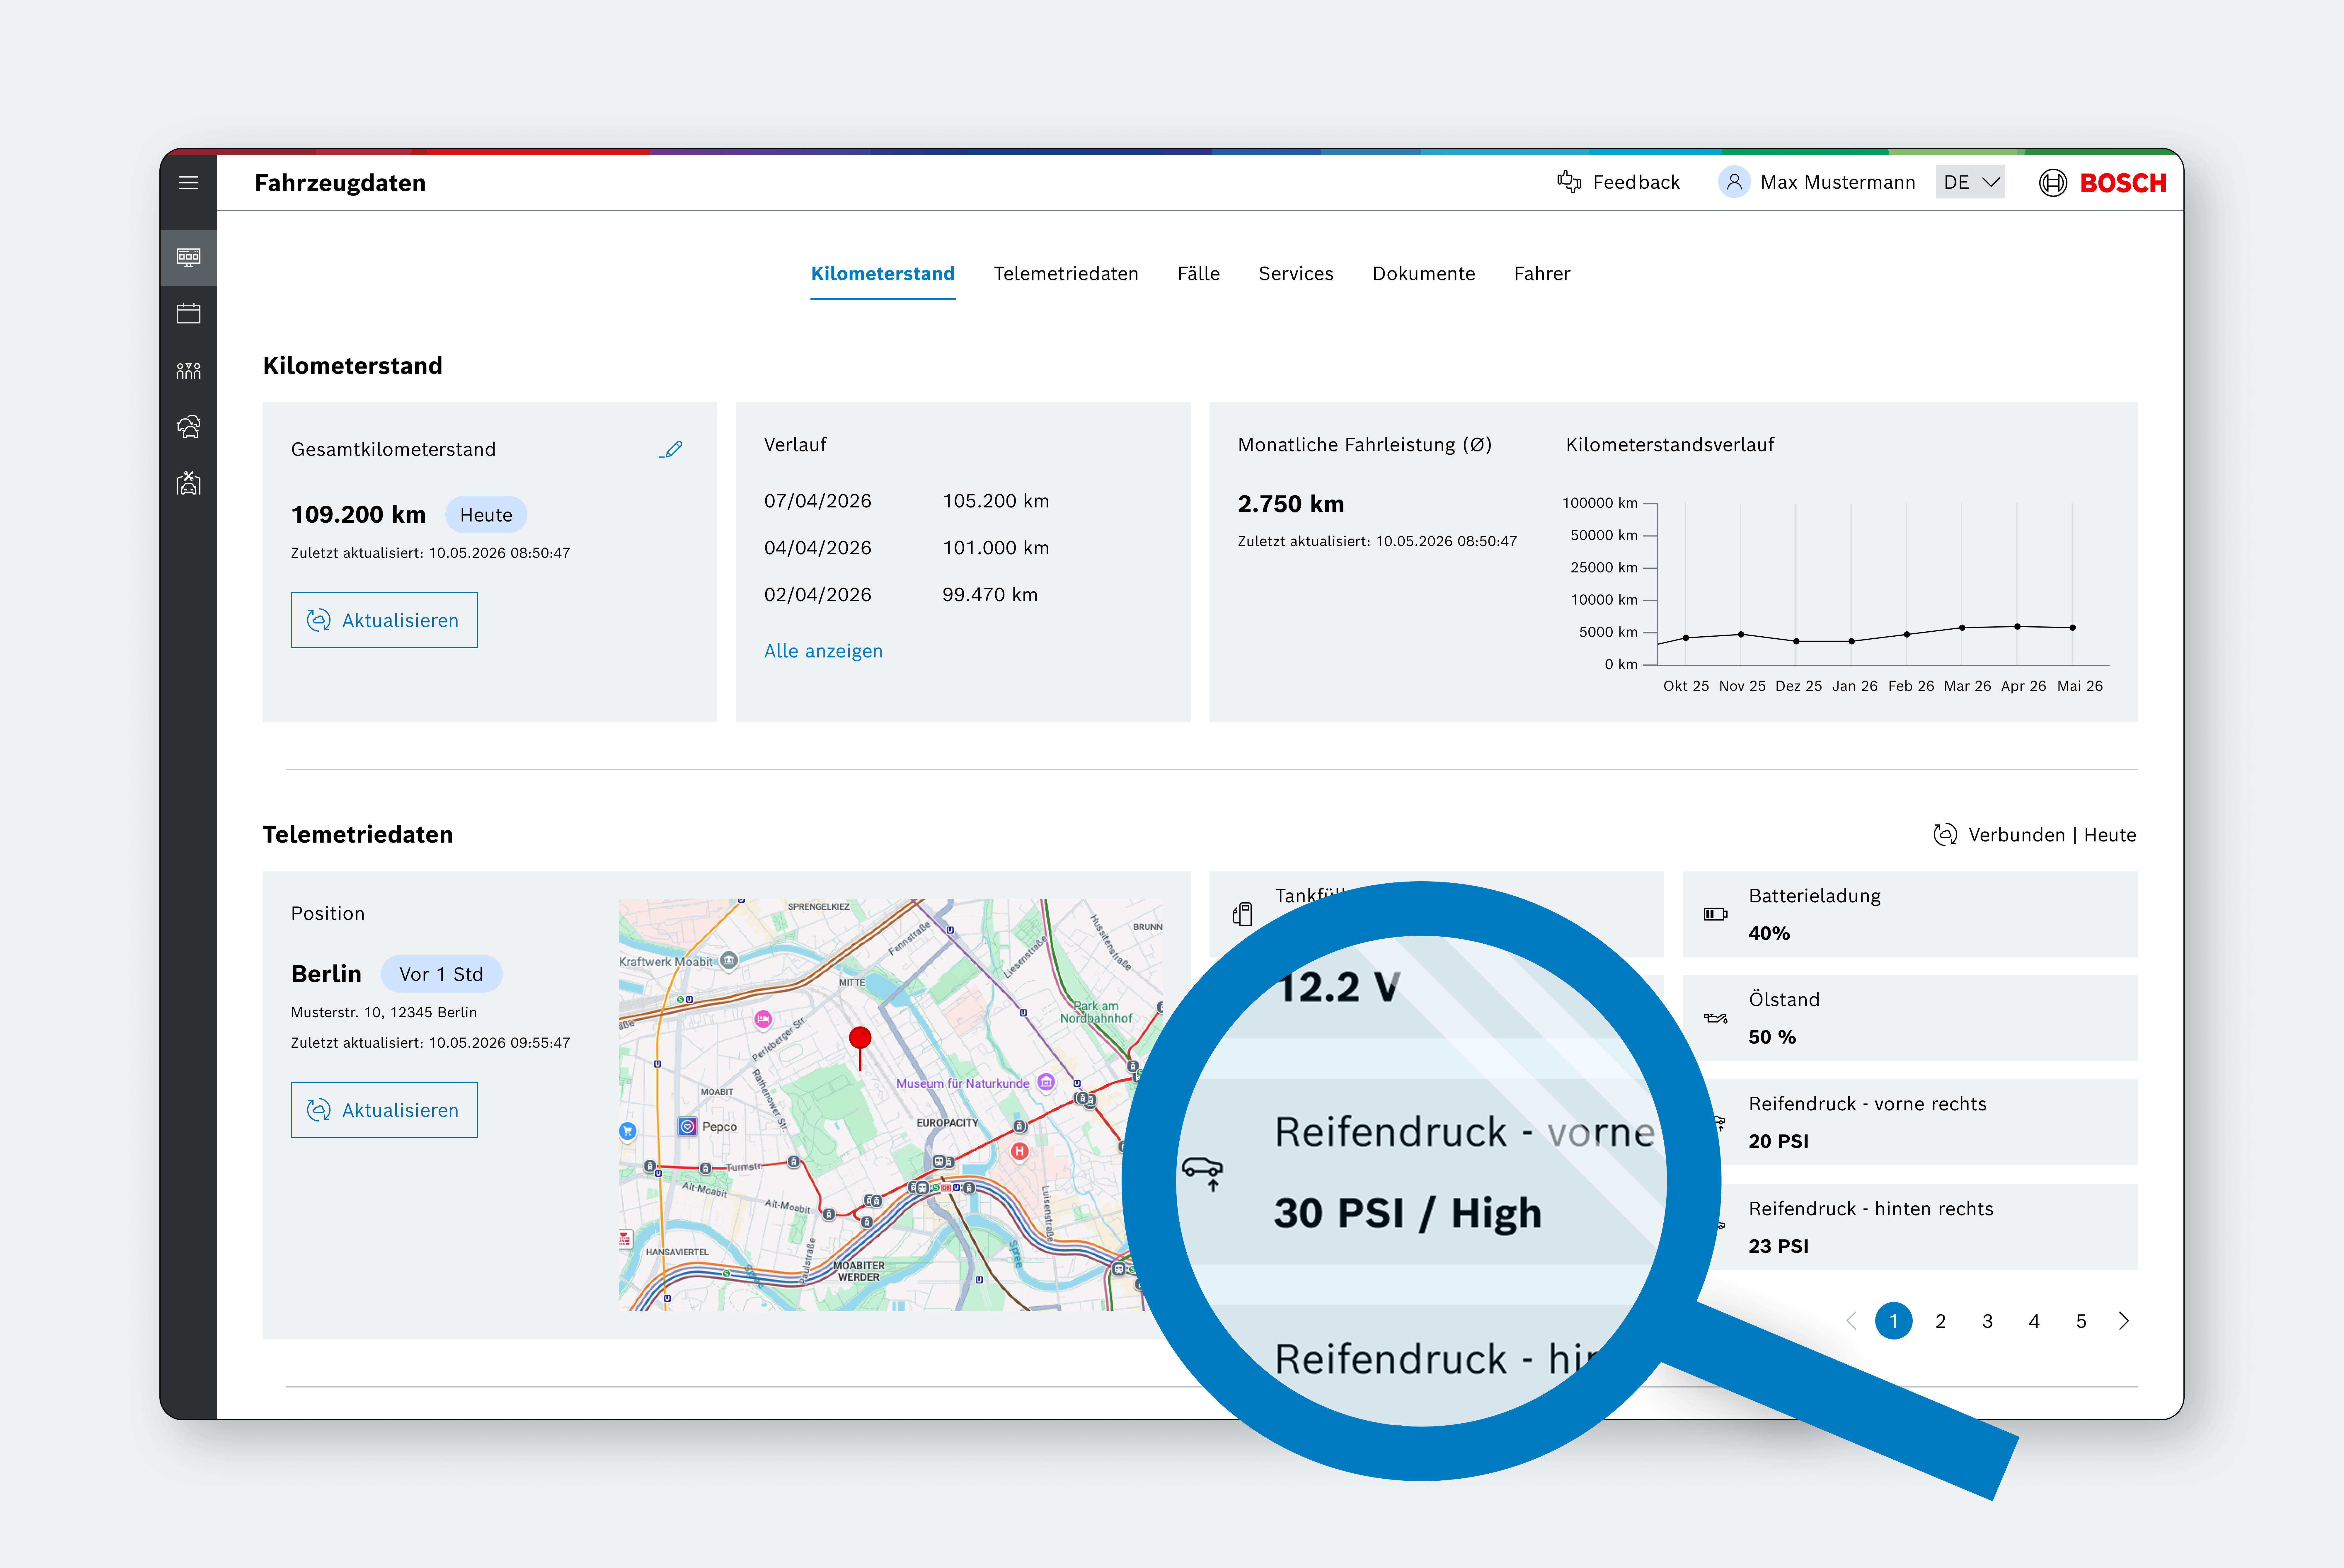Open the Fahrer tab
This screenshot has width=2344, height=1568.
(1542, 274)
